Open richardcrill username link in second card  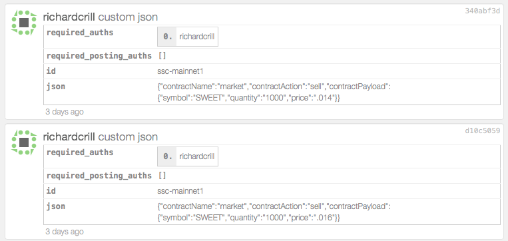pyautogui.click(x=69, y=136)
